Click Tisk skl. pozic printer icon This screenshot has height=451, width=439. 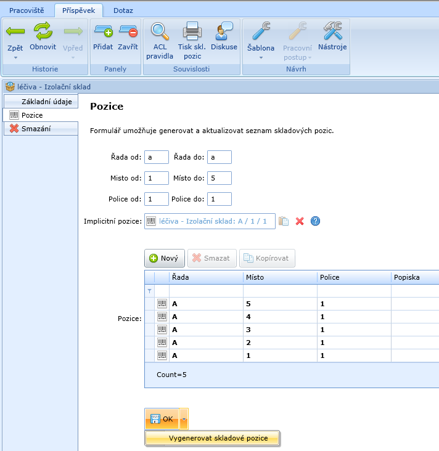pyautogui.click(x=193, y=32)
